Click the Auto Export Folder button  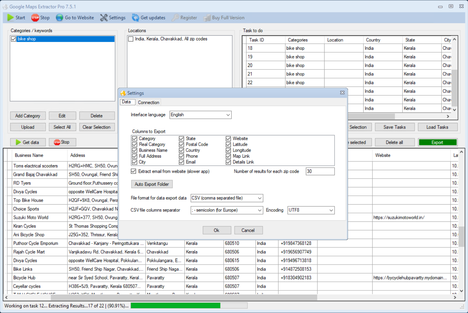(x=152, y=184)
